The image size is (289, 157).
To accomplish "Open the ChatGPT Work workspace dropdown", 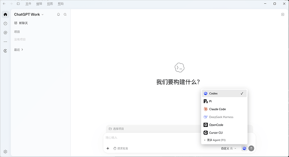I will click(x=29, y=14).
